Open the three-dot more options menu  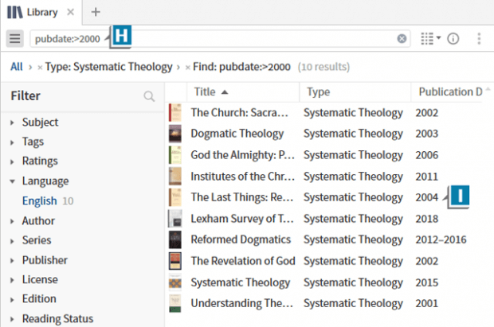pos(479,38)
